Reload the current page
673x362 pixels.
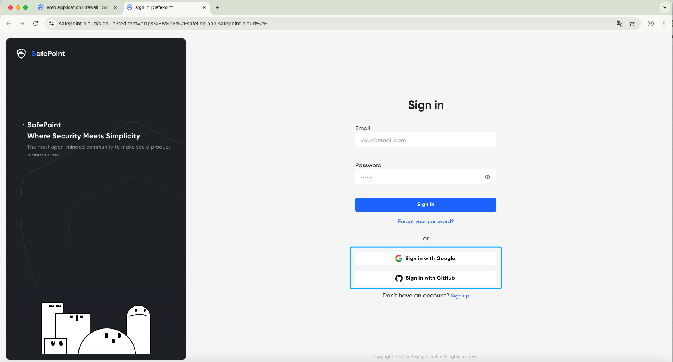tap(35, 24)
